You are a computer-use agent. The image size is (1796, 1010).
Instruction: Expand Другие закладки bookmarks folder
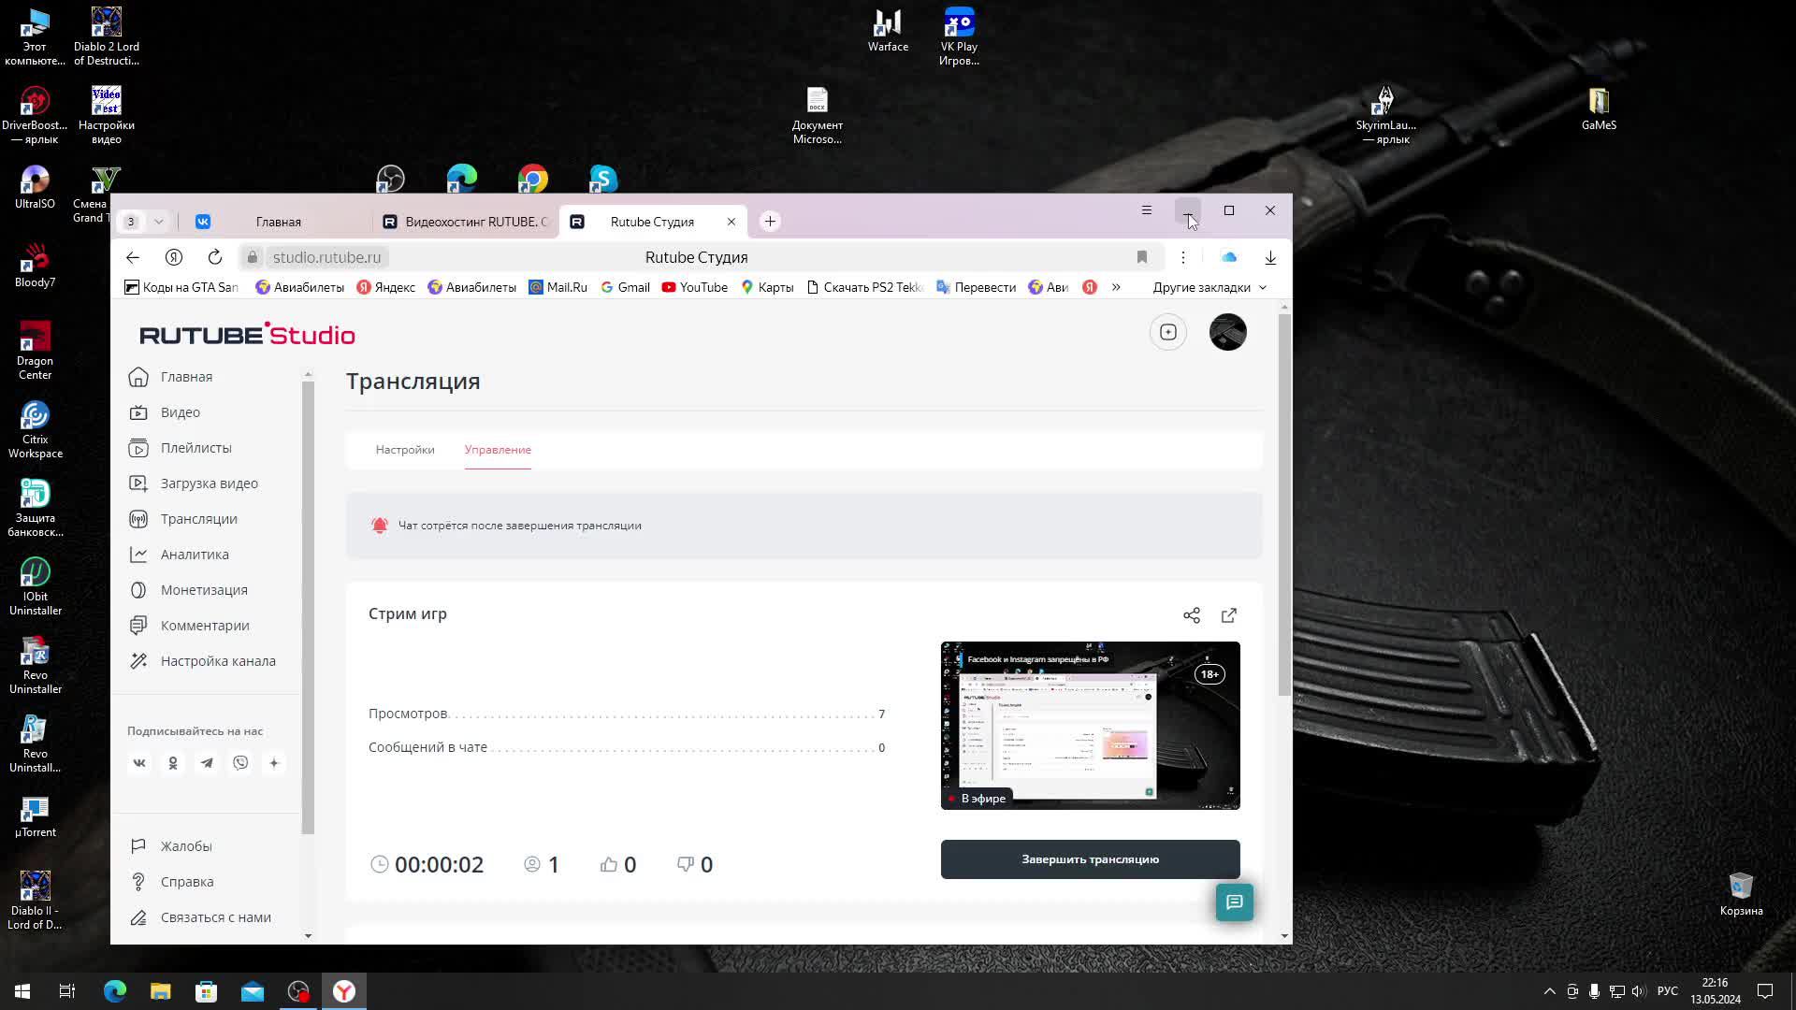1209,287
